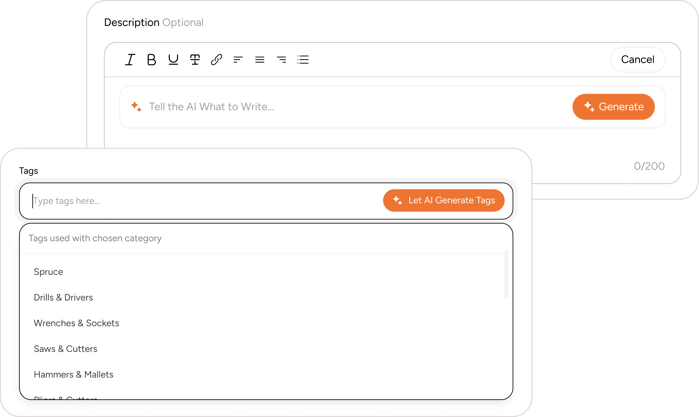Apply bulleted list formatting

(303, 59)
